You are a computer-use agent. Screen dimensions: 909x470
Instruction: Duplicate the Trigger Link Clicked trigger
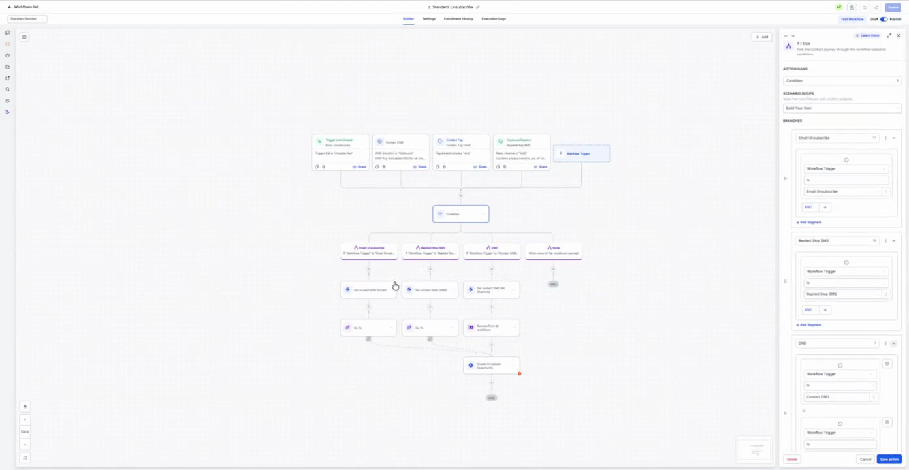pyautogui.click(x=317, y=166)
